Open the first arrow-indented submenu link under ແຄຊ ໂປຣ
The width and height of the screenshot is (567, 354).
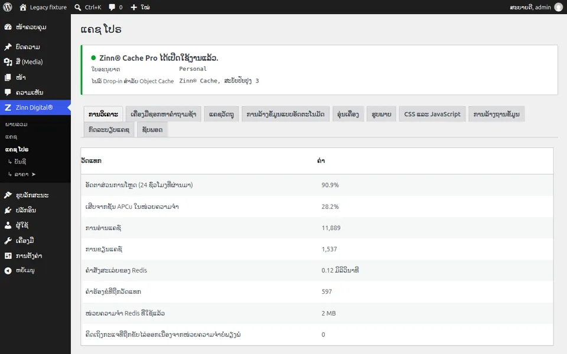click(17, 162)
